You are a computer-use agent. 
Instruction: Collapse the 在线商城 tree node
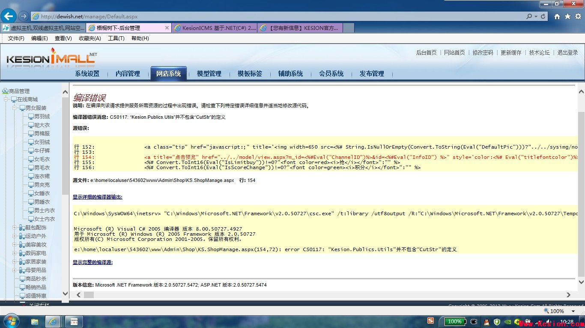click(6, 100)
